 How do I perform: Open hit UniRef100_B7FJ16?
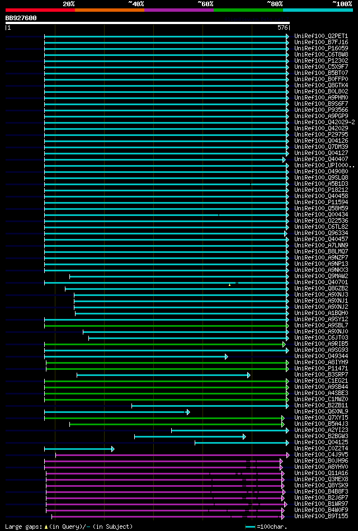coord(321,43)
